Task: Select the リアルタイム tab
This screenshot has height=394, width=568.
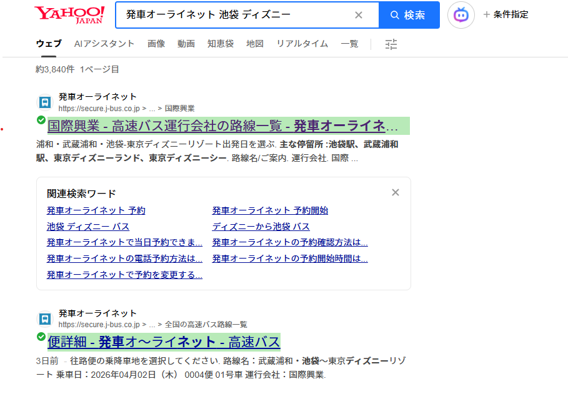Action: click(302, 44)
